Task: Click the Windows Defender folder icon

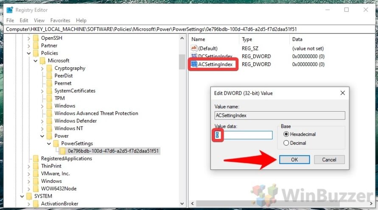Action: point(49,121)
